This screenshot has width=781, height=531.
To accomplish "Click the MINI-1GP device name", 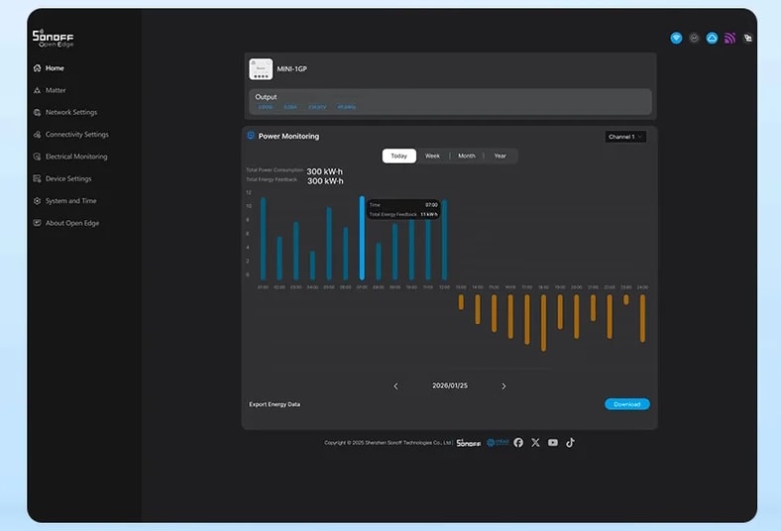I will (291, 69).
